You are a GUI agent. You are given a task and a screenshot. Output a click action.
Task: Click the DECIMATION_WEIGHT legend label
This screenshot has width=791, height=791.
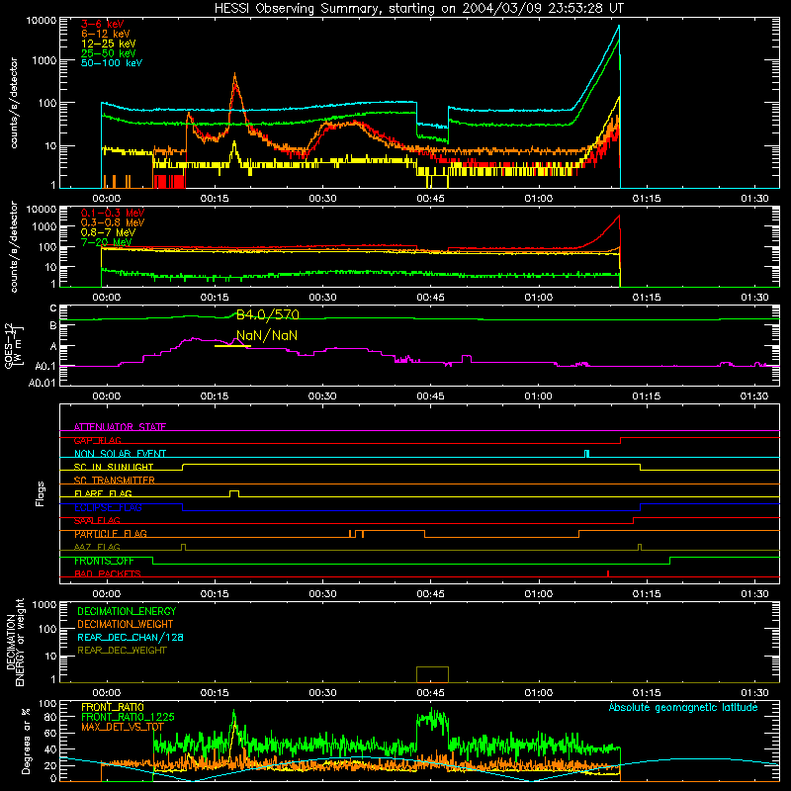126,624
